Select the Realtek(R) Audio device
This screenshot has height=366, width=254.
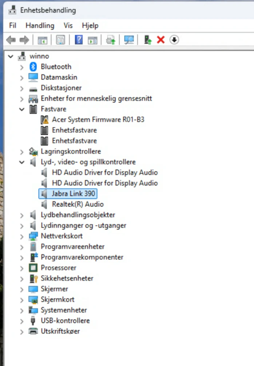[x=78, y=204]
